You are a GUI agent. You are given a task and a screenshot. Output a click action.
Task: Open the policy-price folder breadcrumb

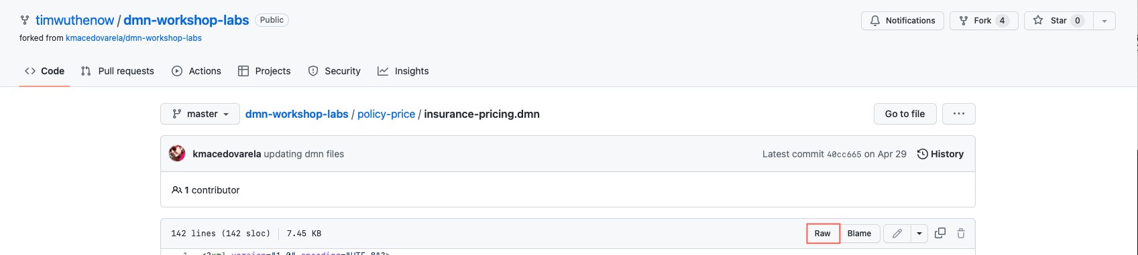pyautogui.click(x=386, y=114)
